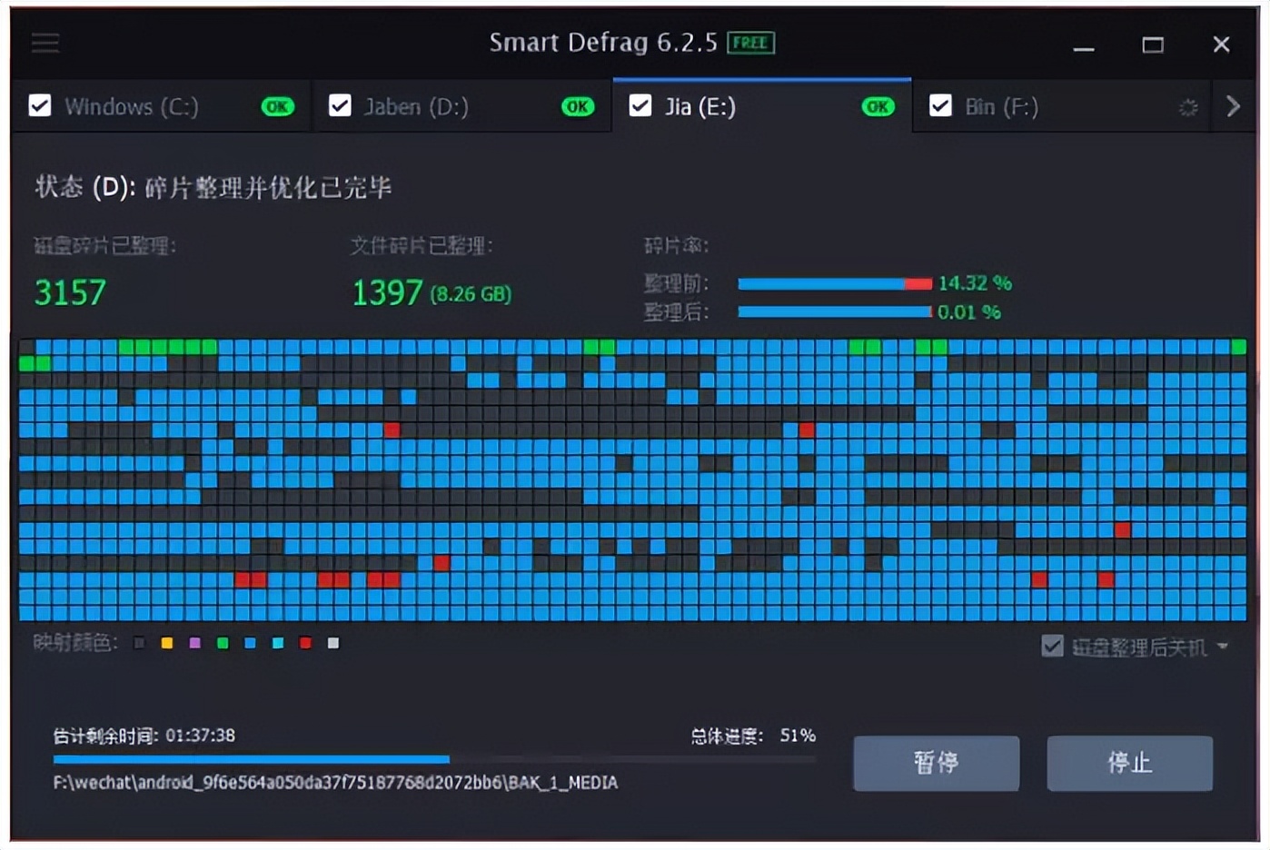
Task: Click the overall progress bar
Action: coord(434,759)
